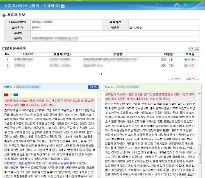Screen dimensions: 205x178
Task: Click the right panel's scroll-up arrow
Action: coord(200,93)
